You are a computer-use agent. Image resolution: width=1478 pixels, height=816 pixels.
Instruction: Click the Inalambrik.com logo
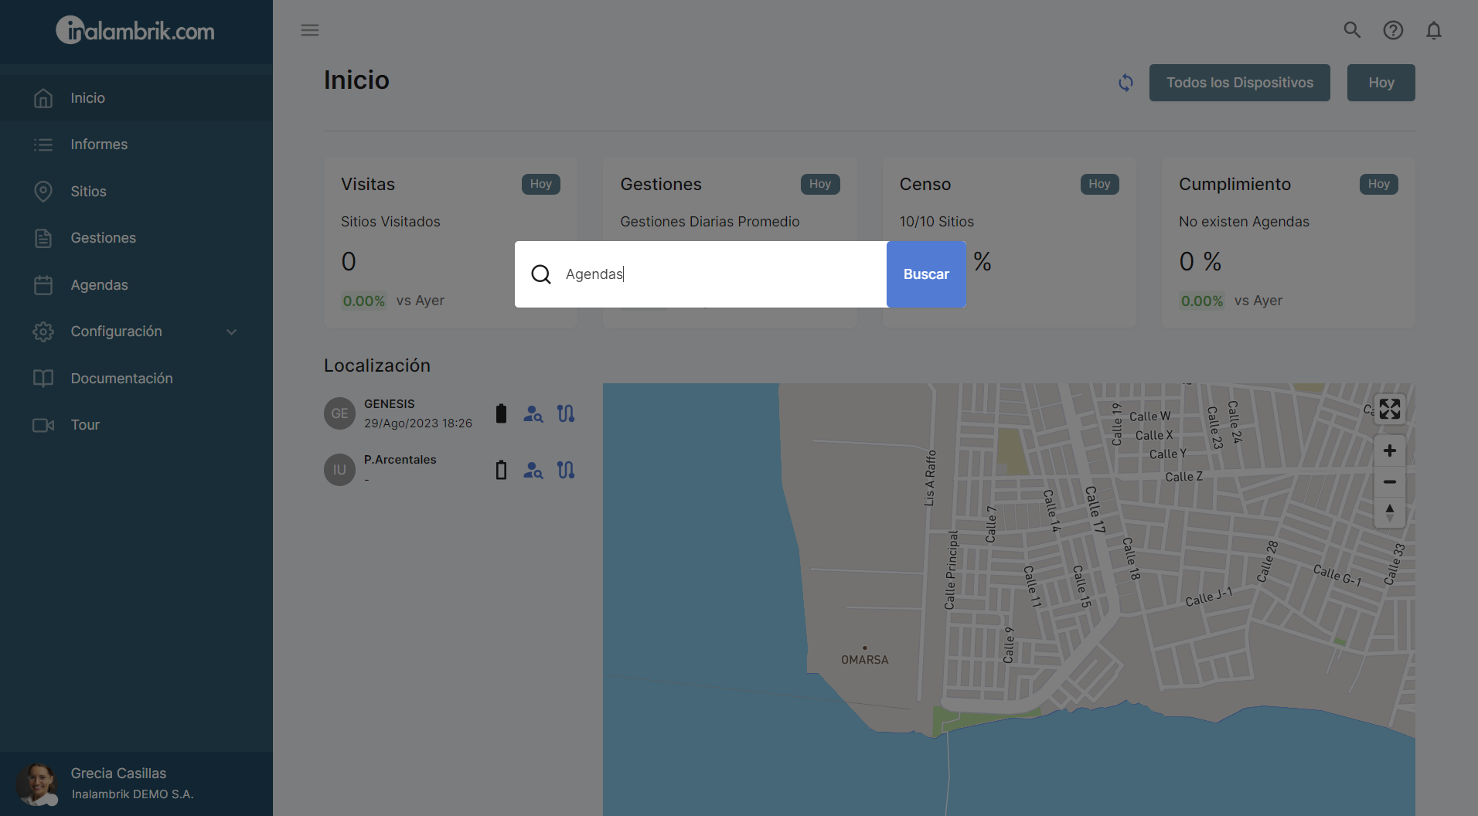click(135, 31)
